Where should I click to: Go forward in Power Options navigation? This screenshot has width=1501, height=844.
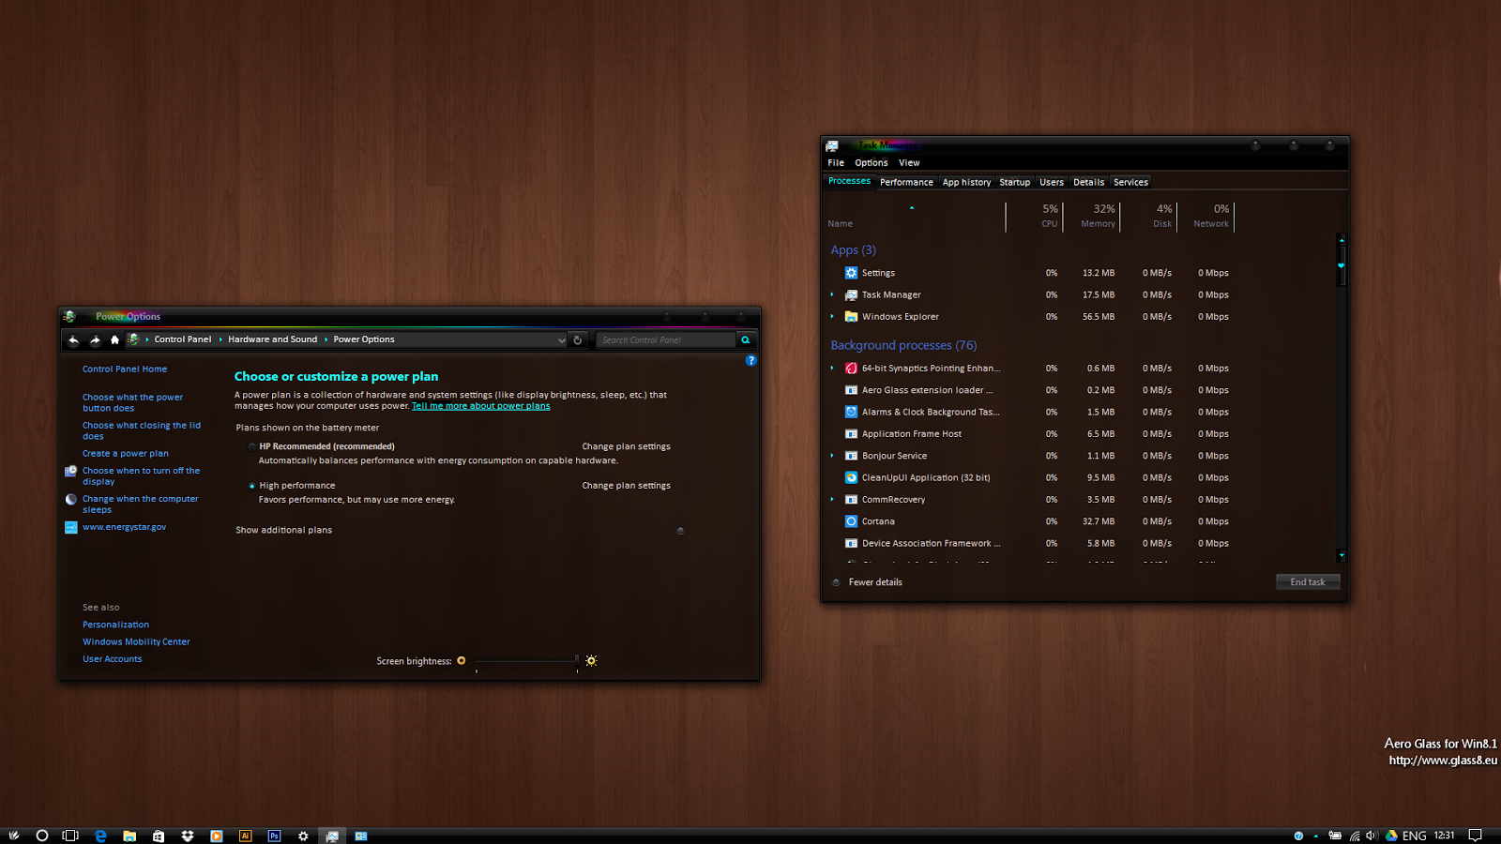(x=95, y=339)
